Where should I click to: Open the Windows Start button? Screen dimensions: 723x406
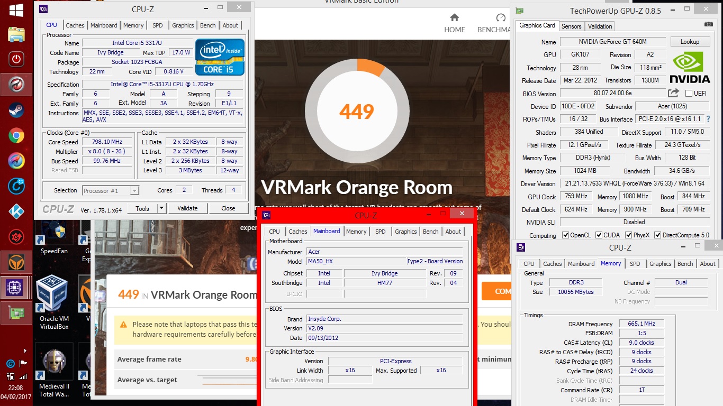pyautogui.click(x=16, y=10)
